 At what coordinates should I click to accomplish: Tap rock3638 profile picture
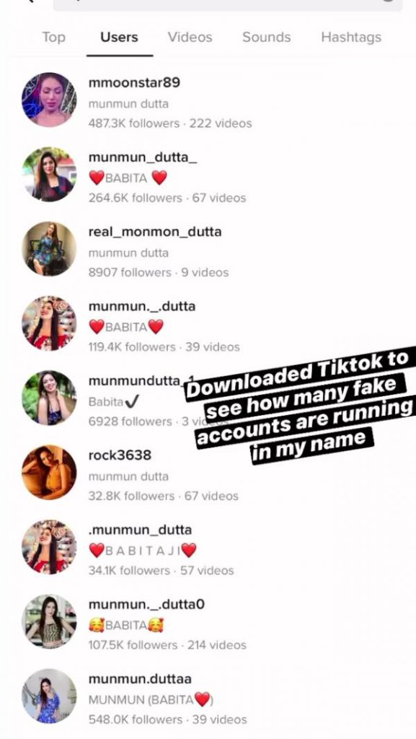49,472
